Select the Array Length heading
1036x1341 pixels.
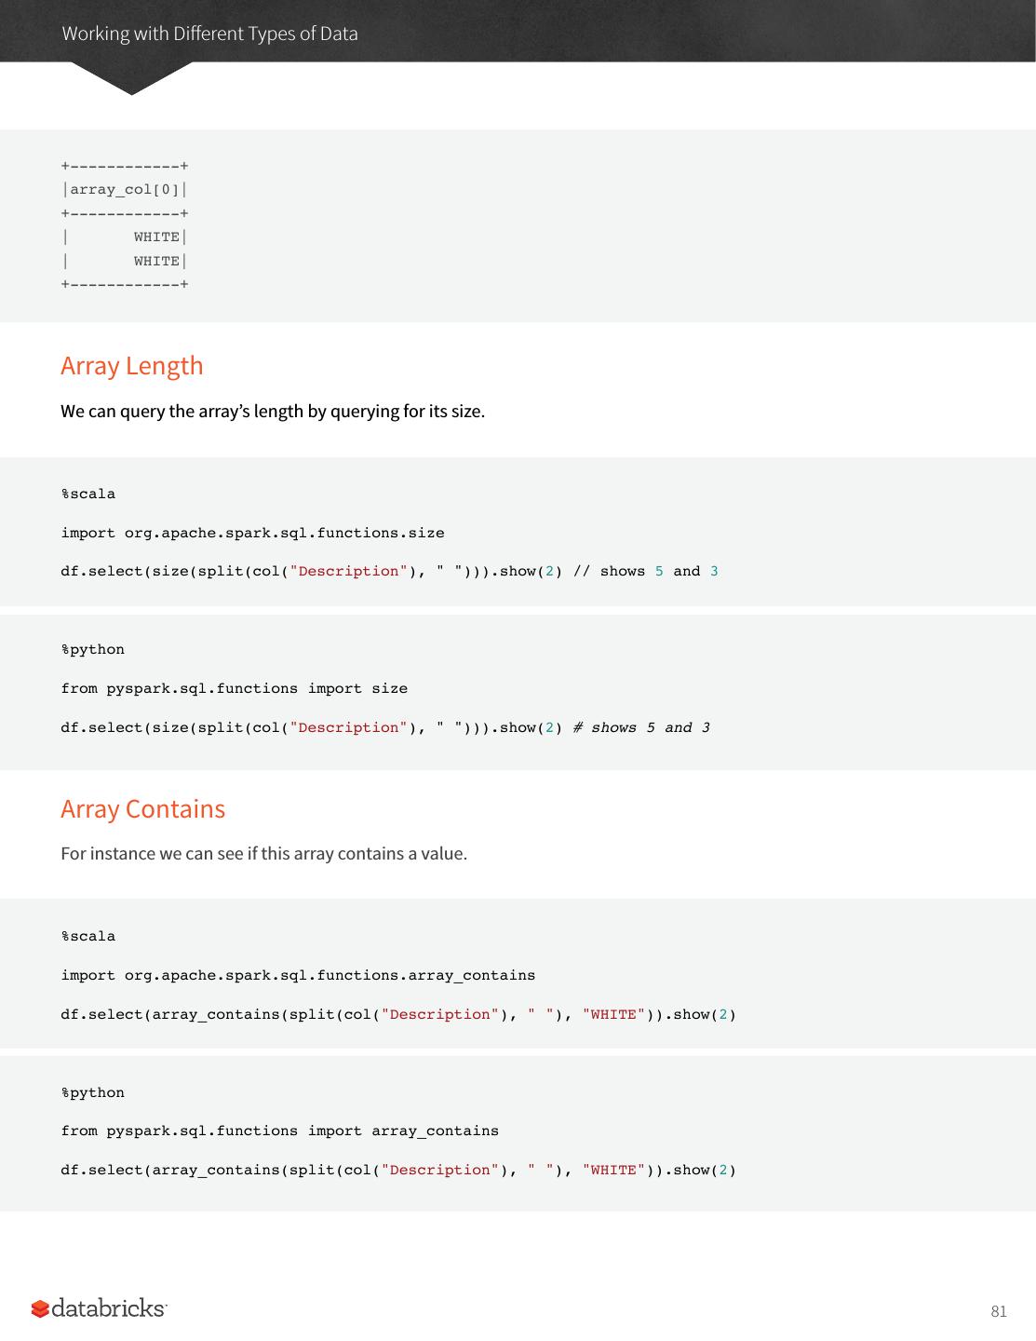pos(131,366)
